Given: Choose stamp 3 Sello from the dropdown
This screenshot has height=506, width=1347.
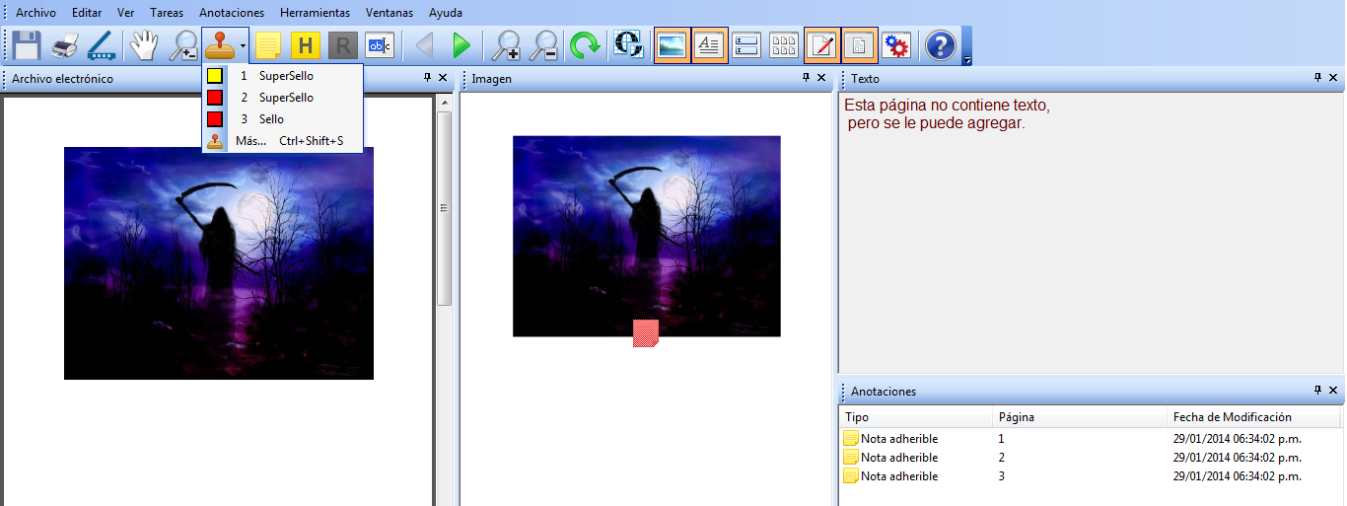Looking at the screenshot, I should pyautogui.click(x=282, y=118).
